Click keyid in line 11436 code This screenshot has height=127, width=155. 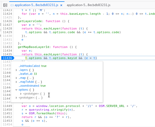tap(72, 58)
